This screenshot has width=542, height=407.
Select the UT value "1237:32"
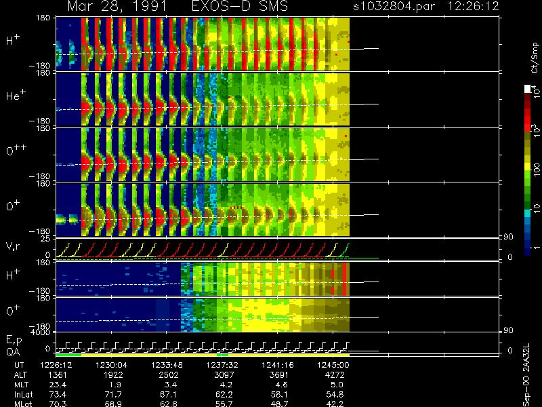222,365
